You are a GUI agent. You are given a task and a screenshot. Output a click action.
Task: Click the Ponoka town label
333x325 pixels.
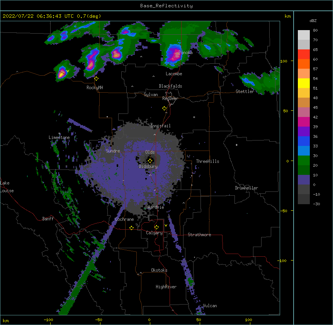pos(185,52)
